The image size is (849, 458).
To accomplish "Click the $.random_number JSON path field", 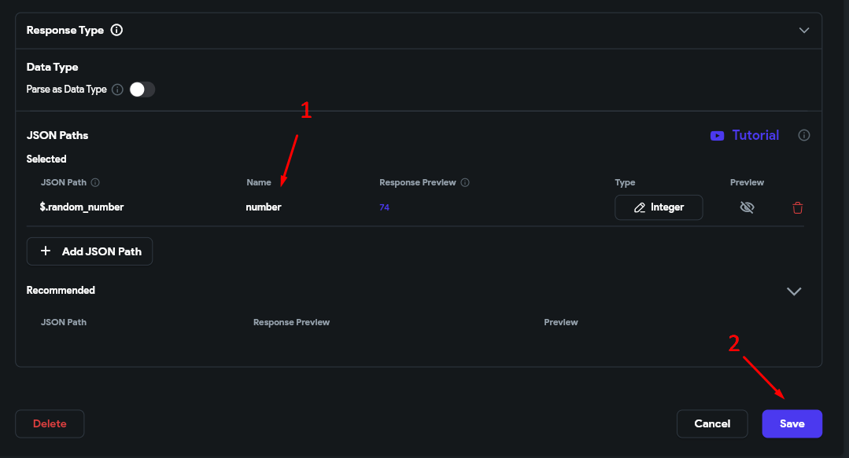I will pyautogui.click(x=82, y=207).
